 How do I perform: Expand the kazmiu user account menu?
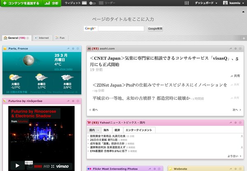[x=234, y=3]
